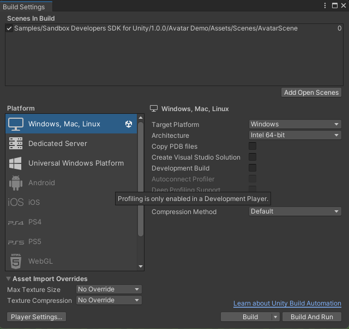Click the Dedicated Server rack icon
Viewport: 349px width, 329px height.
click(x=16, y=143)
